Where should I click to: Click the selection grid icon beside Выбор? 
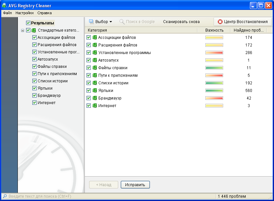tap(91, 22)
